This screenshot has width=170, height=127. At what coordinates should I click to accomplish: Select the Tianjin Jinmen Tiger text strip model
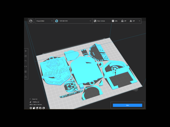pyautogui.click(x=72, y=94)
